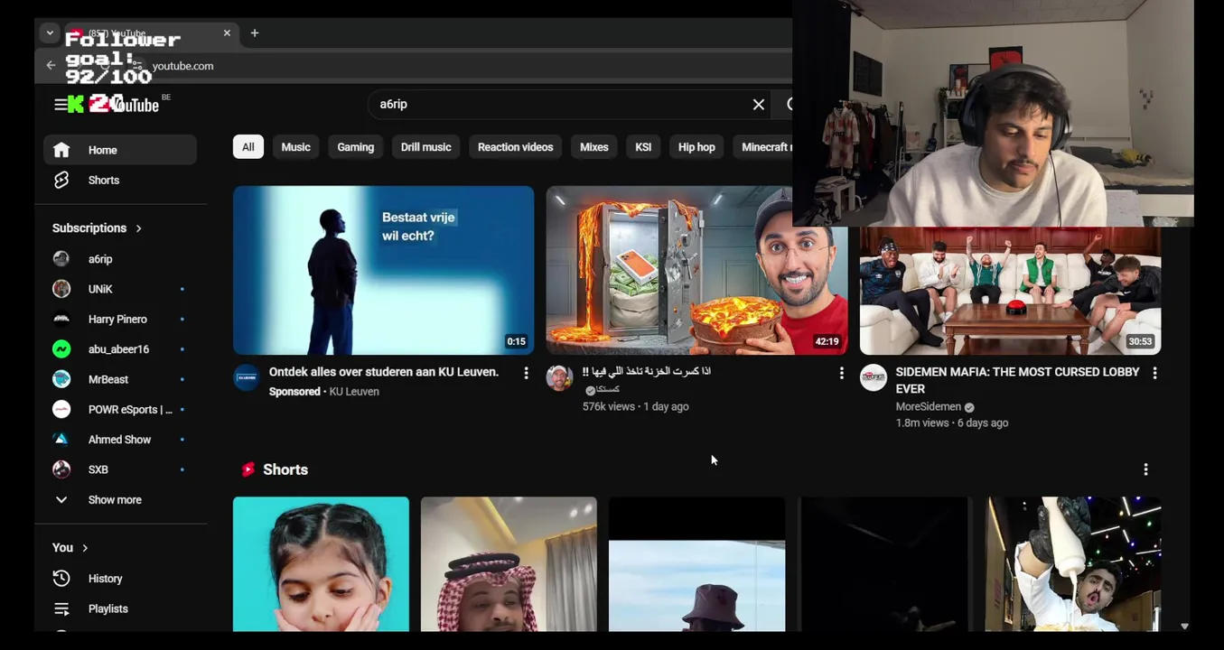Screen dimensions: 1224x650
Task: Open abu_abeer16 channel avatar
Action: coord(61,349)
